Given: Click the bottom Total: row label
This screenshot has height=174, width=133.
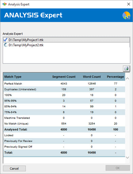Looking at the screenshot, I should 8,153.
